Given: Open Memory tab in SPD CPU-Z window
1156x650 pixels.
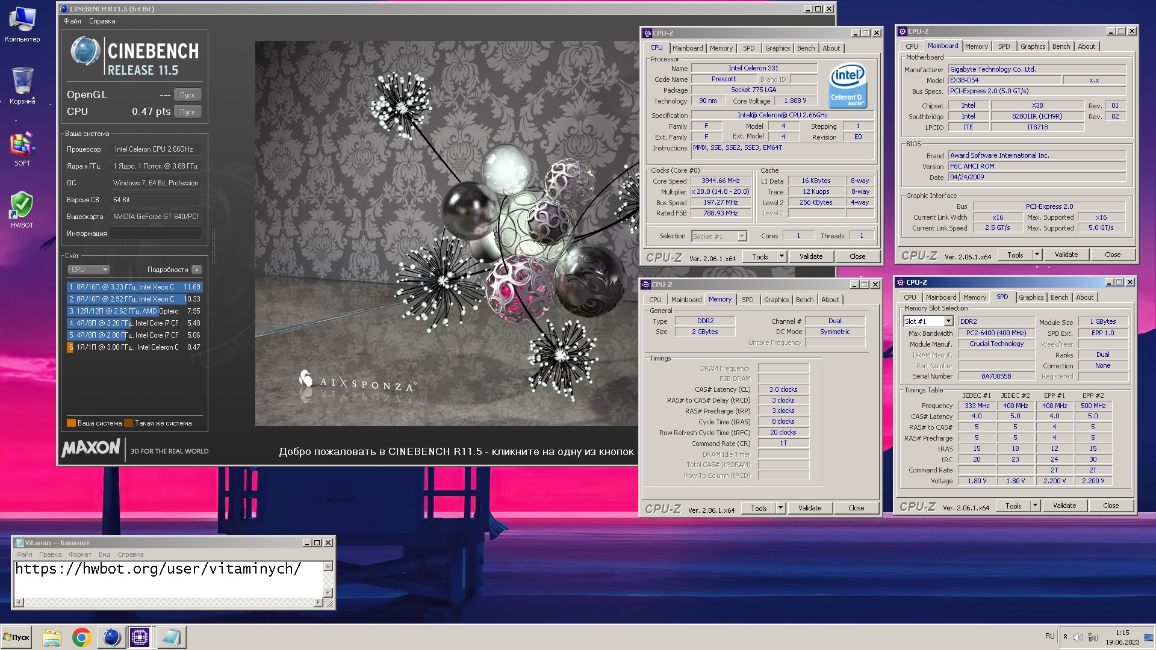Looking at the screenshot, I should pyautogui.click(x=974, y=297).
